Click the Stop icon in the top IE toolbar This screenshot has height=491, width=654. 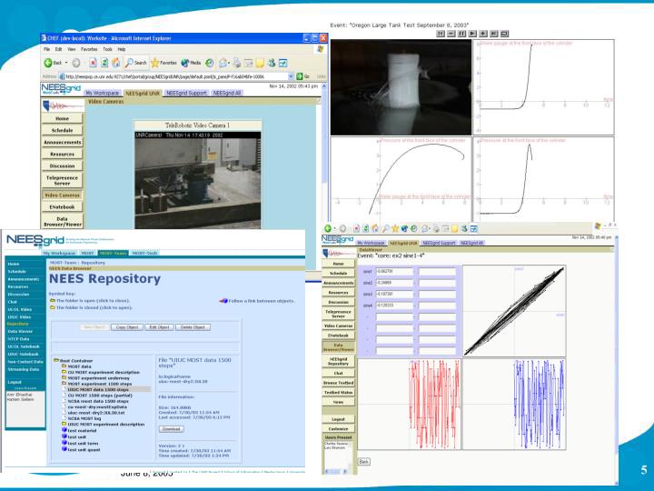tap(93, 63)
